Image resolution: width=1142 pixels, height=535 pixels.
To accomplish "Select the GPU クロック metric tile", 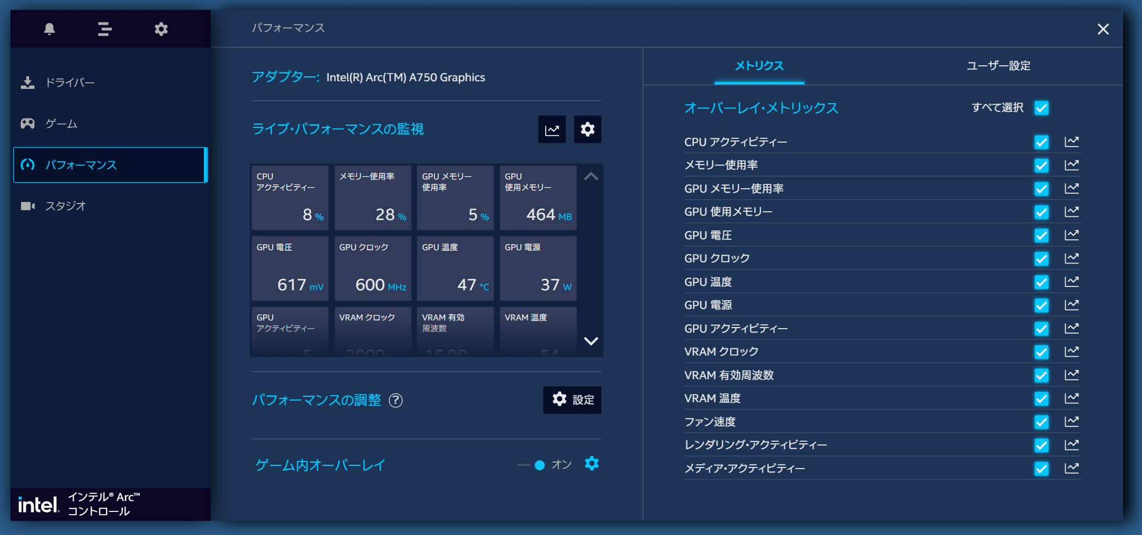I will click(x=373, y=268).
